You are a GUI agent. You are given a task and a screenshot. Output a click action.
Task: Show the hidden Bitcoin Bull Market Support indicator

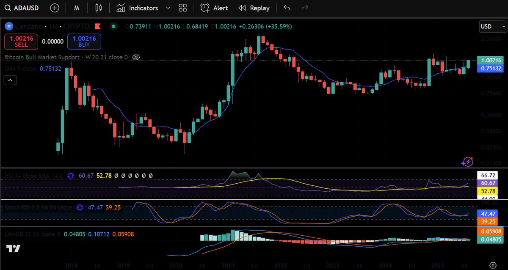pyautogui.click(x=136, y=57)
